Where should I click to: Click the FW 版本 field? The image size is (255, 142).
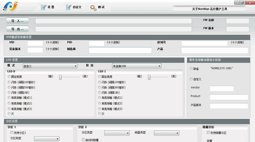(238, 29)
